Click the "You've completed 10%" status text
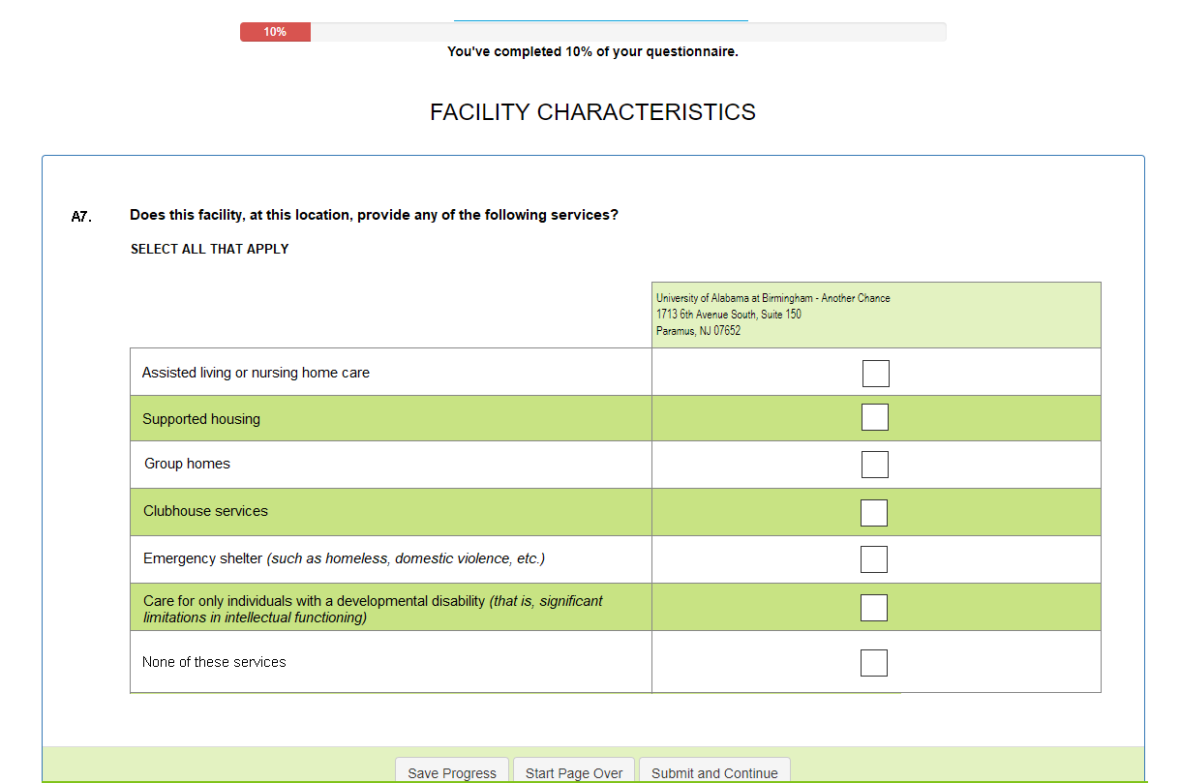The height and width of the screenshot is (783, 1180). [592, 51]
